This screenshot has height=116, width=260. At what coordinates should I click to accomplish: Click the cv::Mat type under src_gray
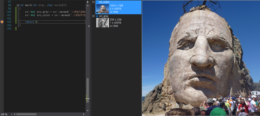114,26
